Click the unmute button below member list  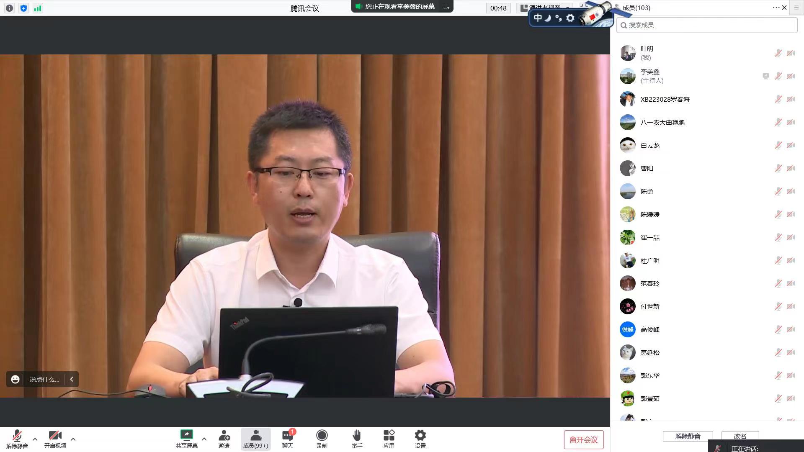coord(688,436)
